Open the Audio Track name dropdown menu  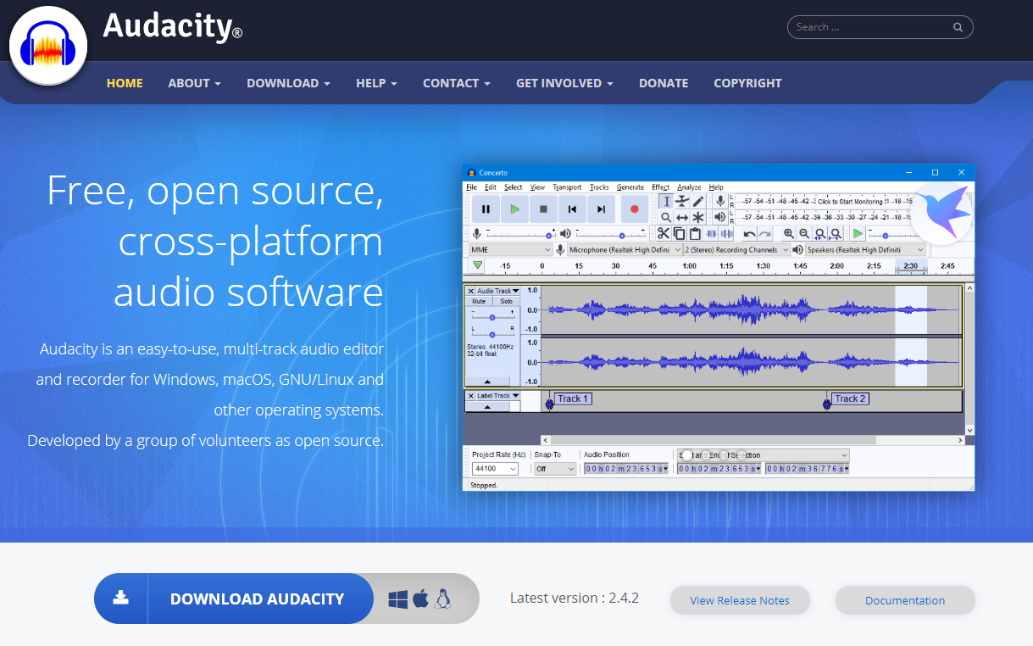point(497,291)
